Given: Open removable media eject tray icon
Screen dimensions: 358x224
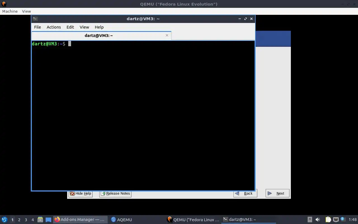Looking at the screenshot, I should pyautogui.click(x=310, y=220).
